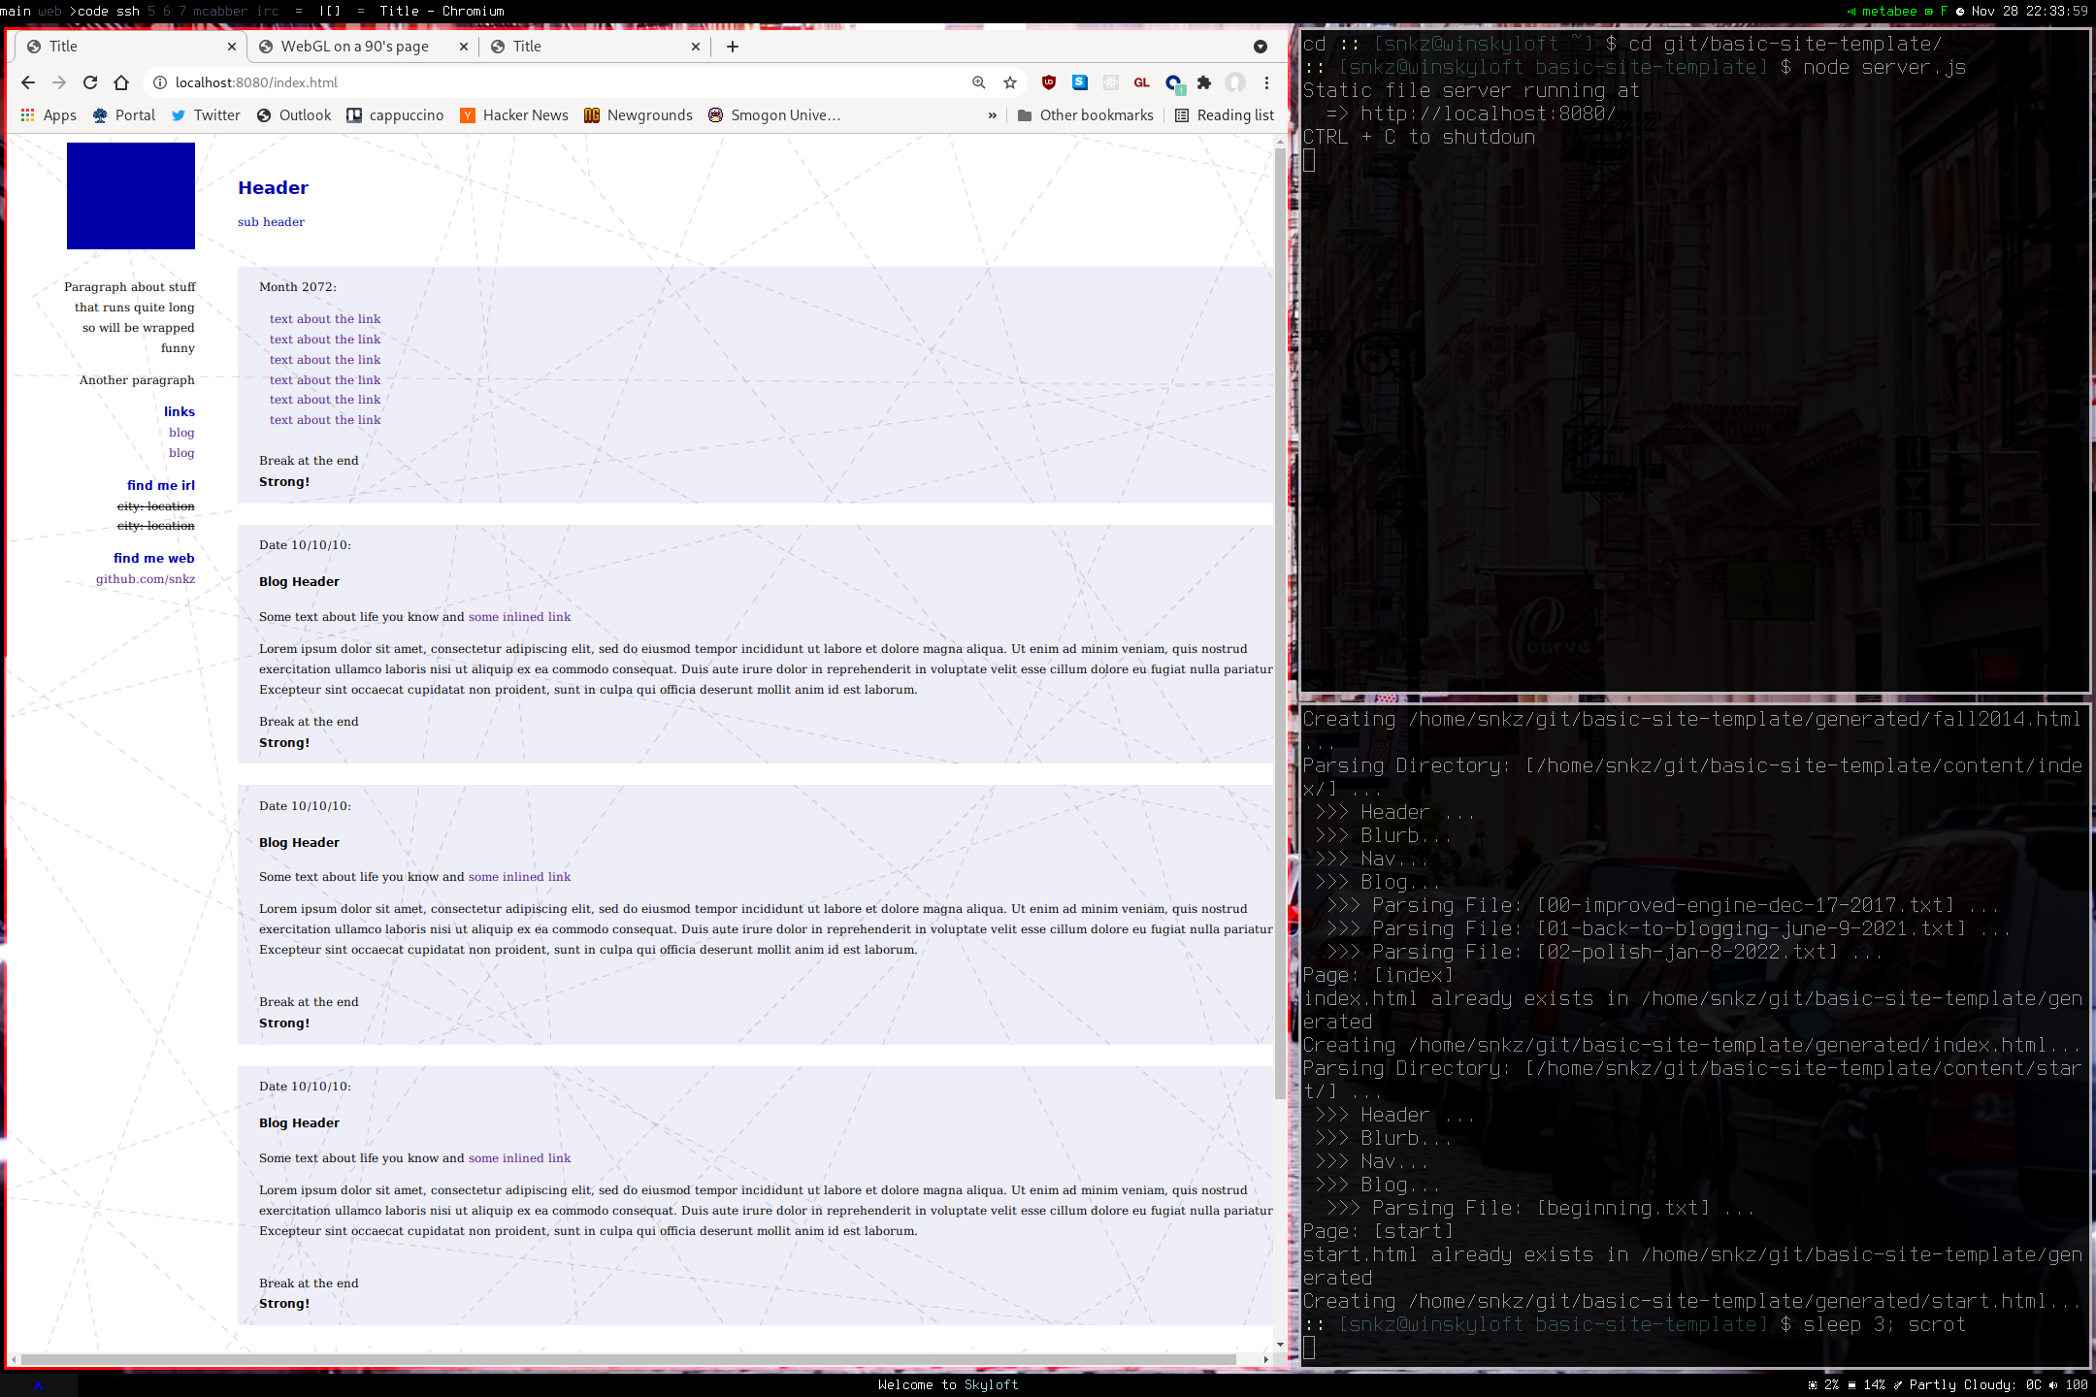This screenshot has width=2096, height=1397.
Task: Open the Reading list panel
Action: [x=1225, y=115]
